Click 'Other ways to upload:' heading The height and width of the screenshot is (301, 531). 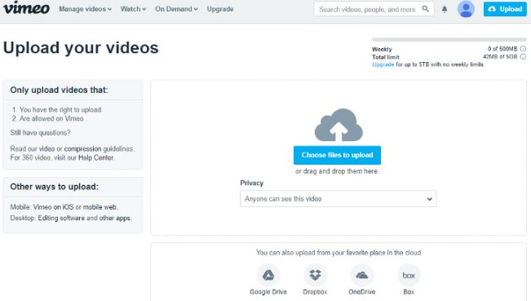(54, 187)
